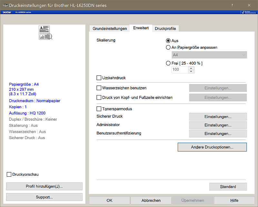Click Auflösung : HQ 1200 summary text
This screenshot has height=207, width=258.
tap(27, 113)
